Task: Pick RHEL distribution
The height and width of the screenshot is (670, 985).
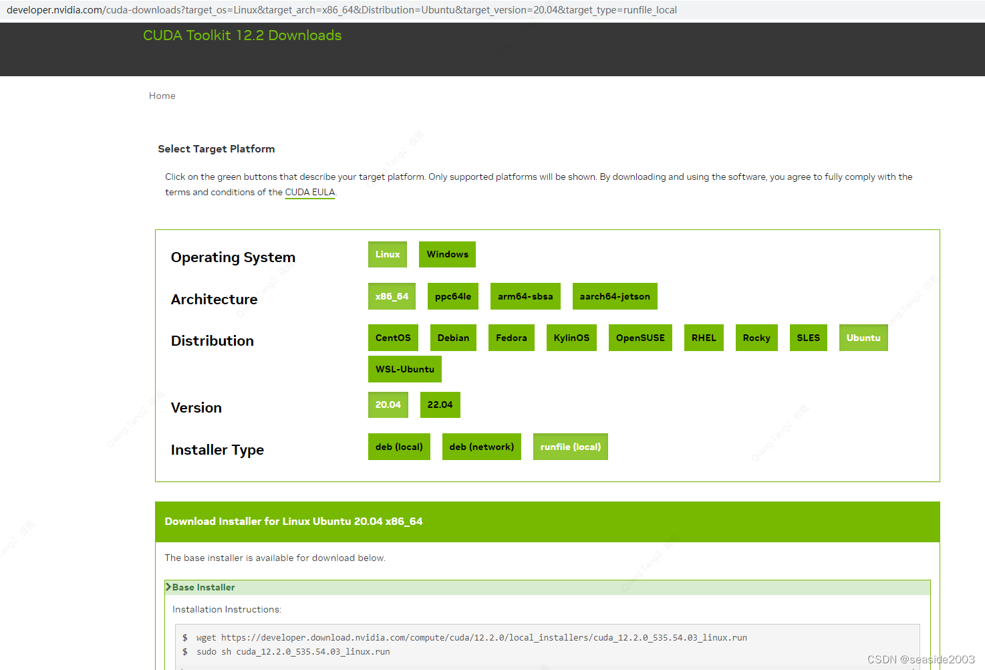Action: [704, 338]
